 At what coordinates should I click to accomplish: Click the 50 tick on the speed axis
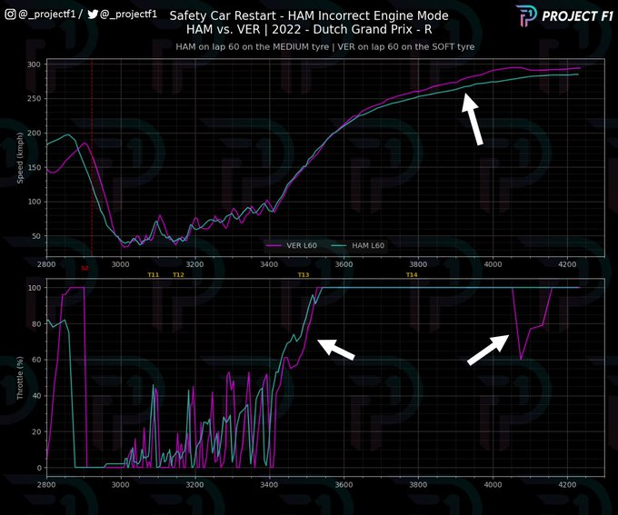[x=36, y=236]
